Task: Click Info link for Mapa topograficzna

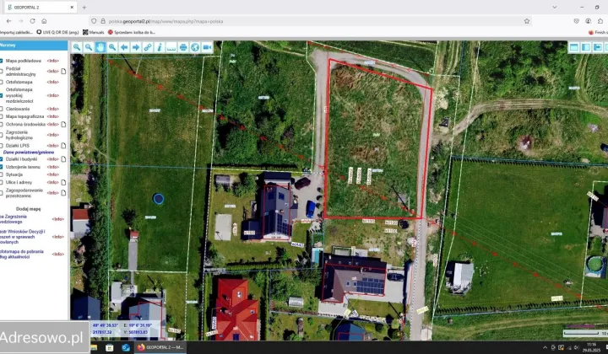Action: coord(52,116)
